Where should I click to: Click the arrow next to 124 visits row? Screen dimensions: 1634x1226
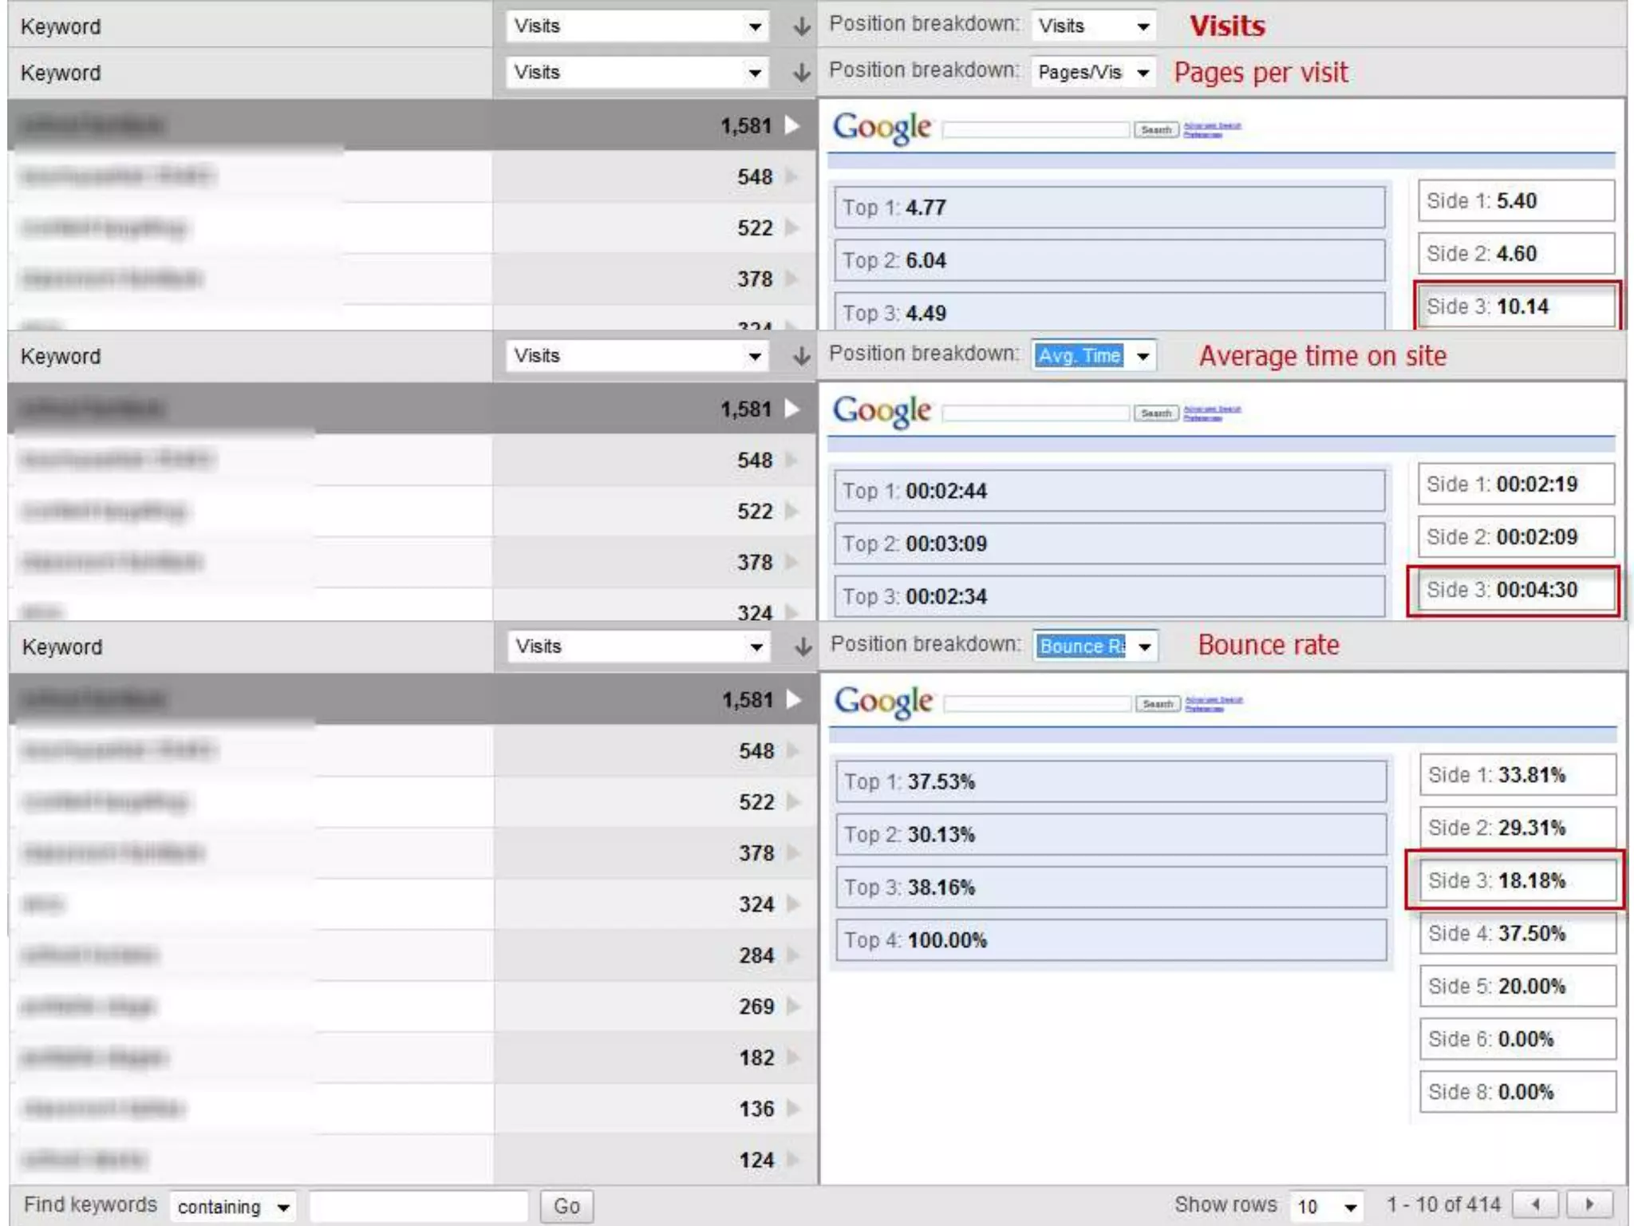(x=792, y=1159)
